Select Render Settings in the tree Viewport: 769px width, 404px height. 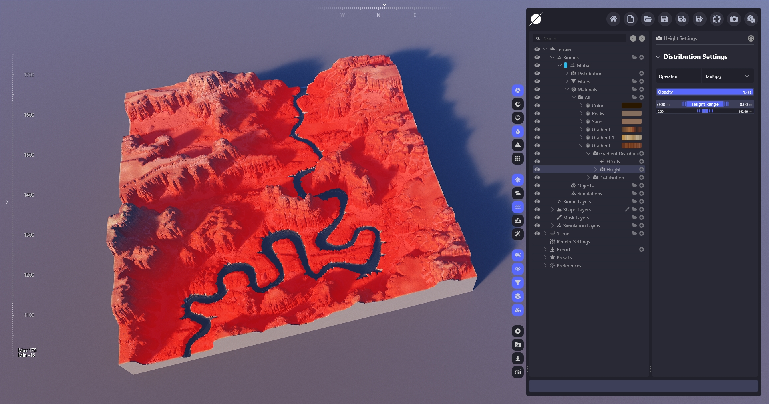pos(573,241)
